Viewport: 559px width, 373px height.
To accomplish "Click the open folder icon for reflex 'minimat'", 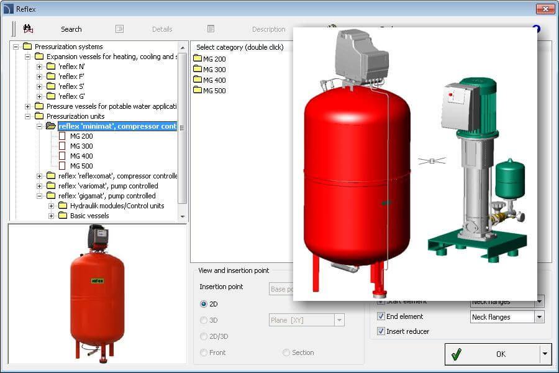I will pos(50,126).
